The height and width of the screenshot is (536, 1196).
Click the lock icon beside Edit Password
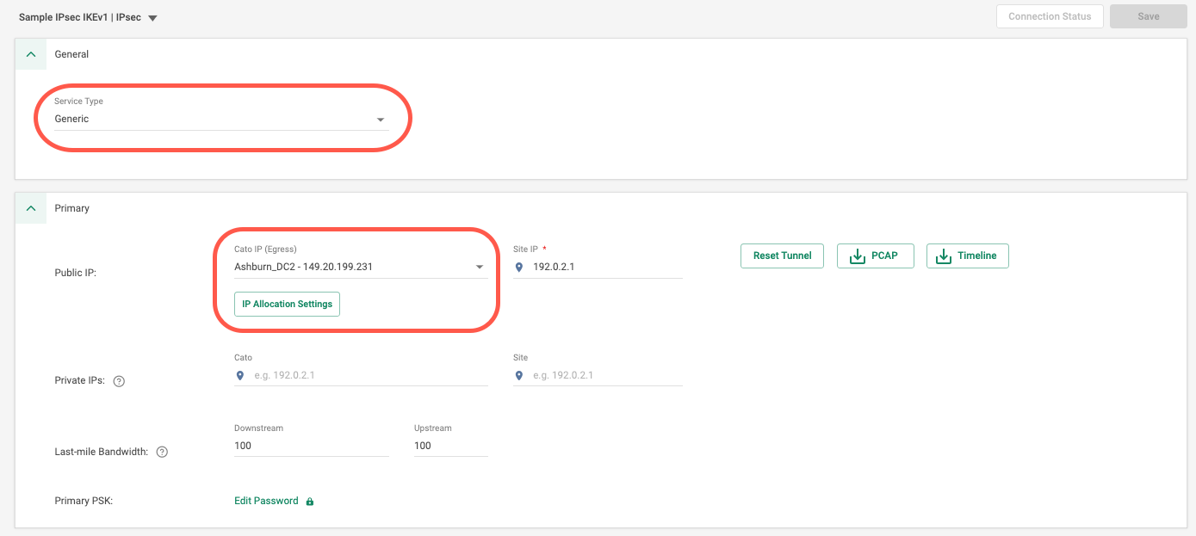coord(310,502)
